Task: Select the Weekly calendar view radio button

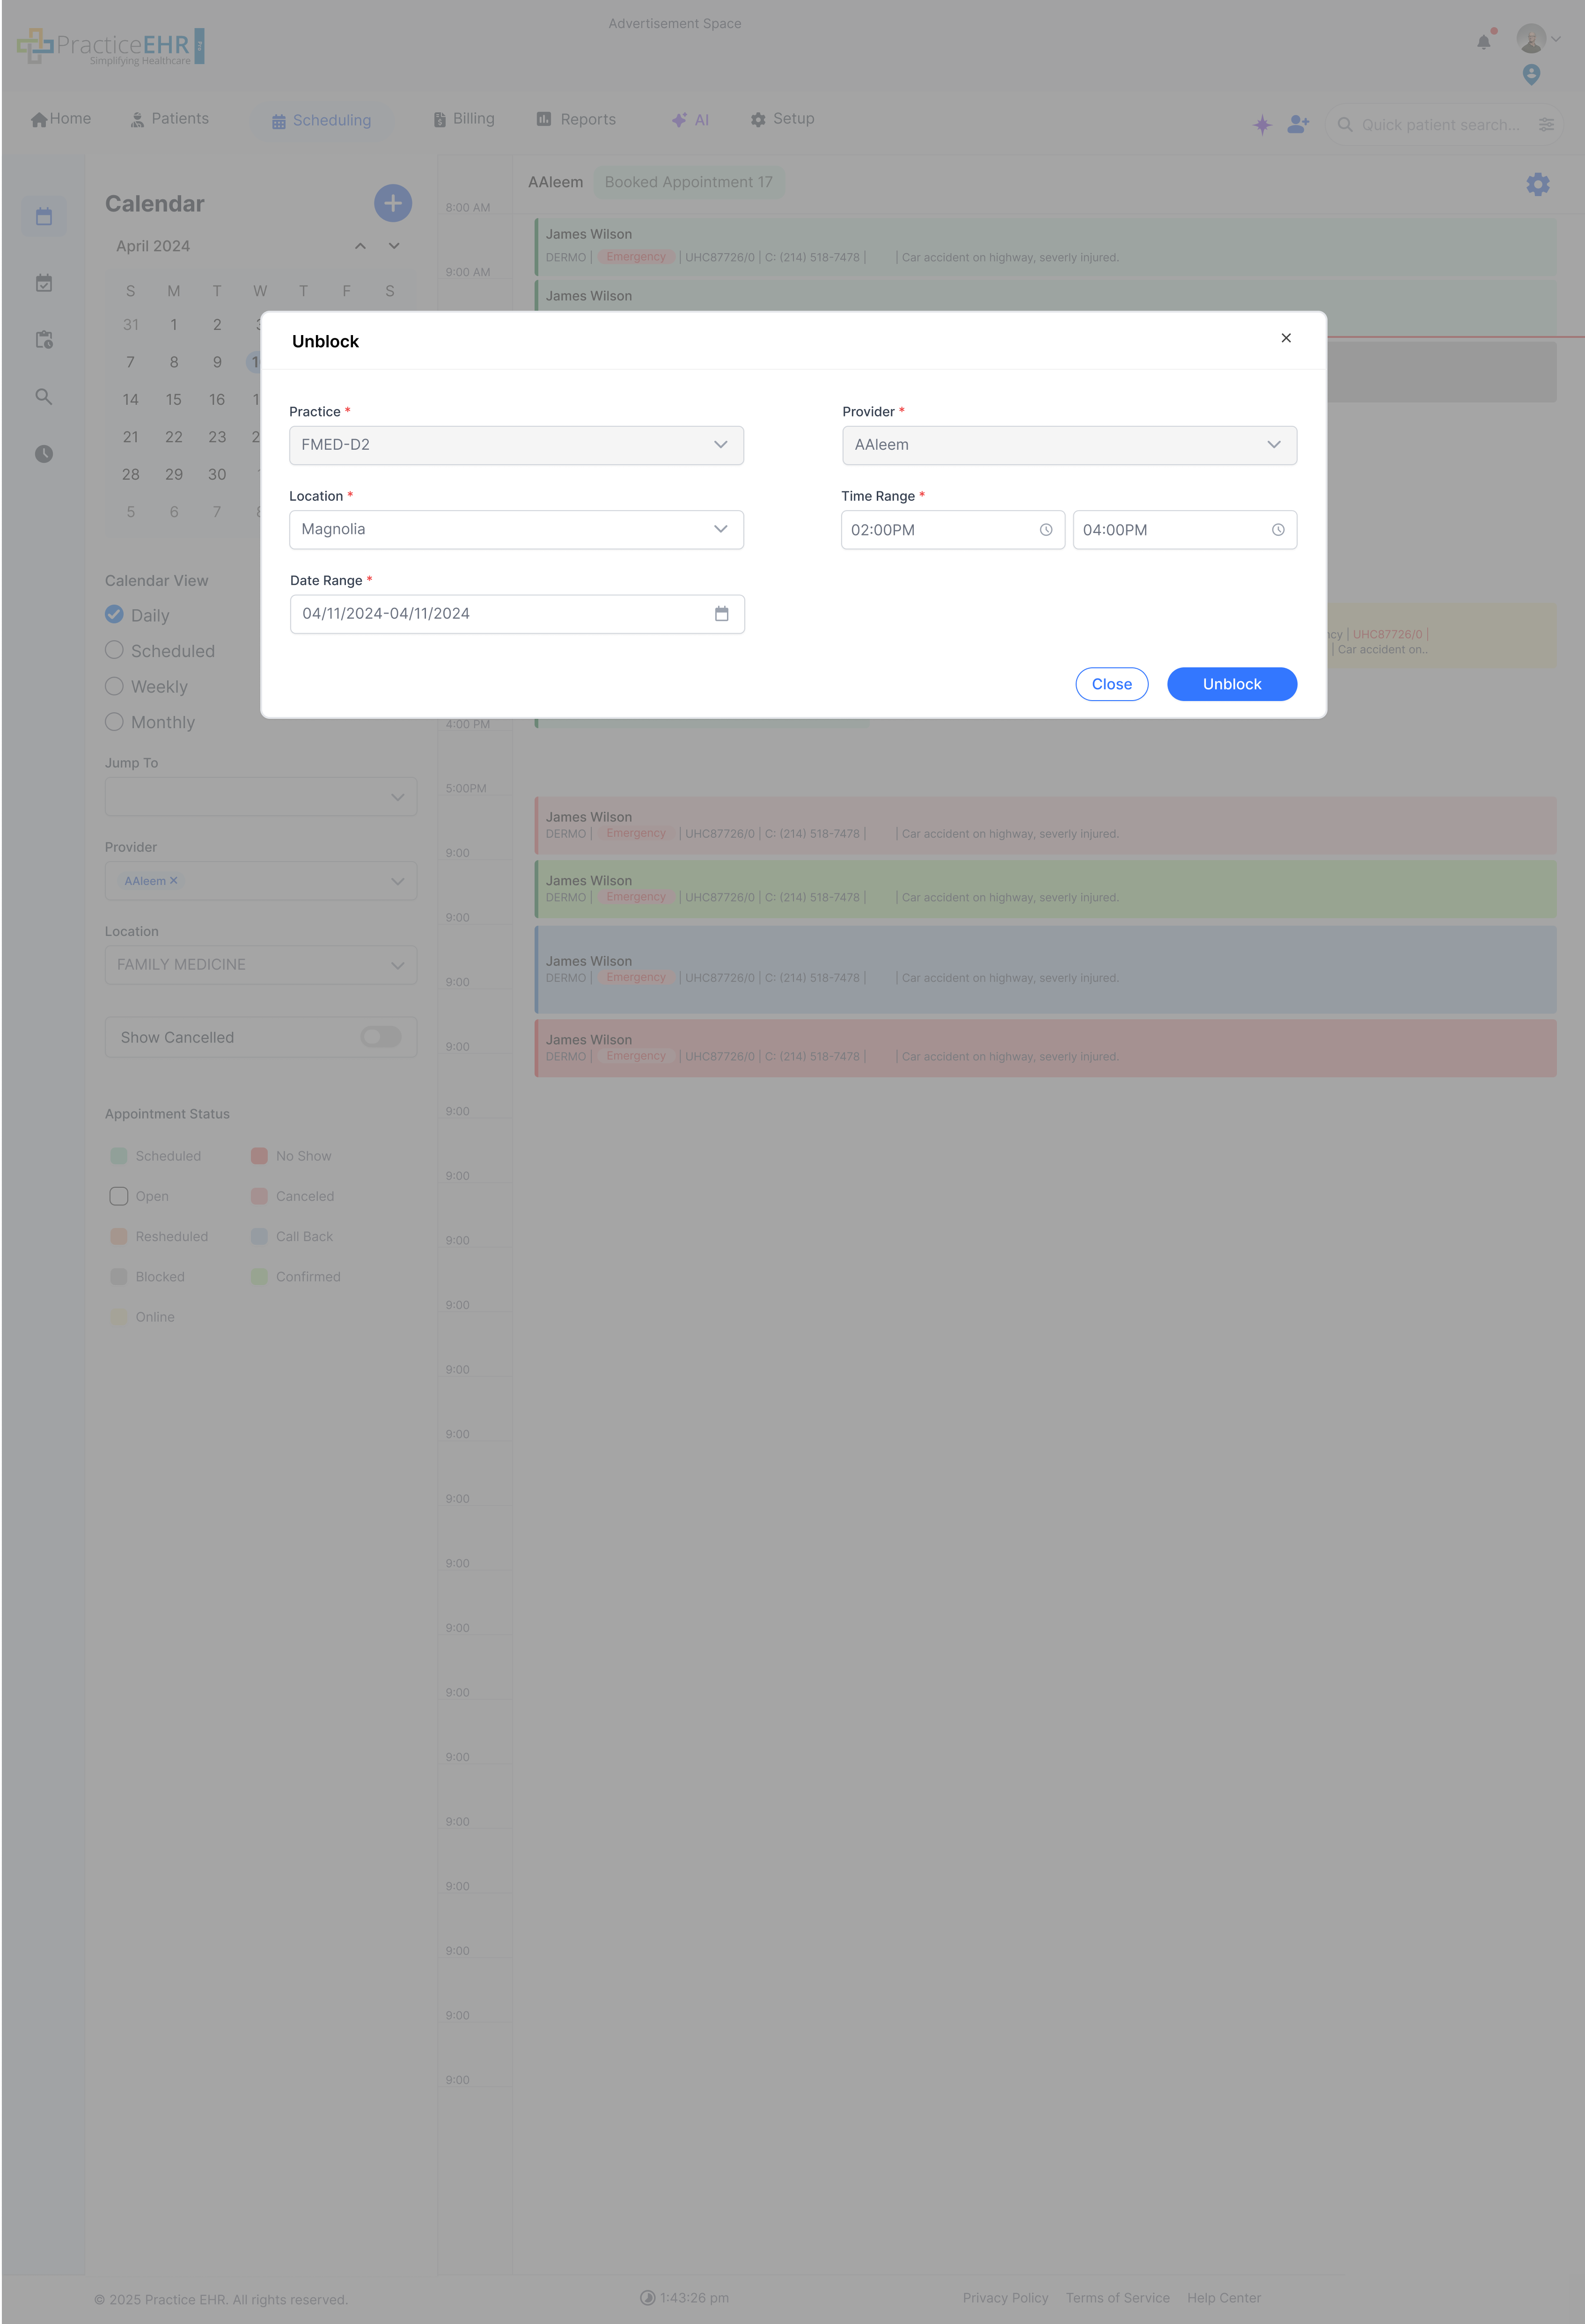Action: pos(114,686)
